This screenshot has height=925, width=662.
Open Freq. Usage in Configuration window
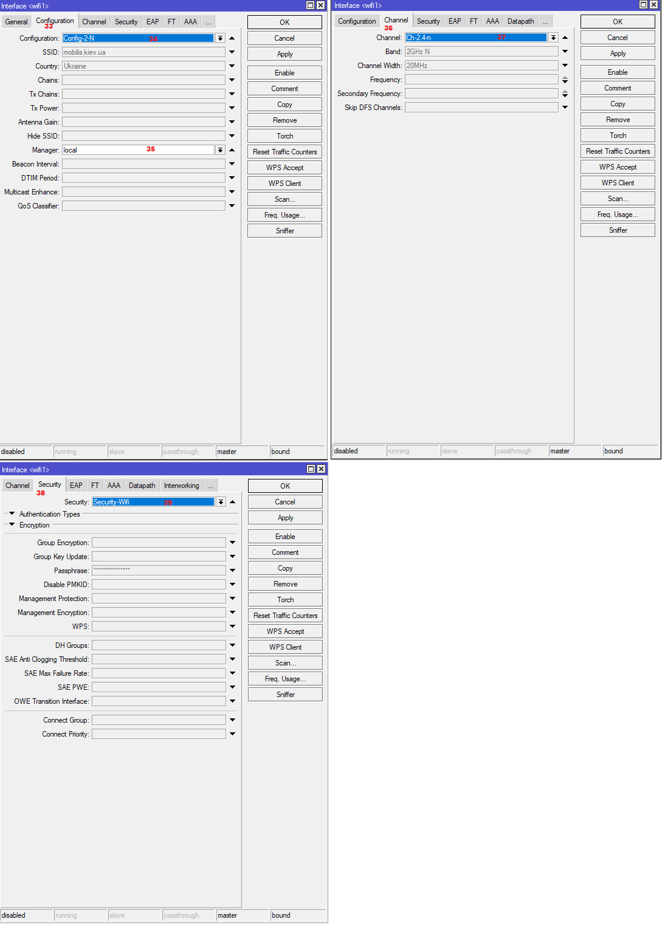click(284, 215)
